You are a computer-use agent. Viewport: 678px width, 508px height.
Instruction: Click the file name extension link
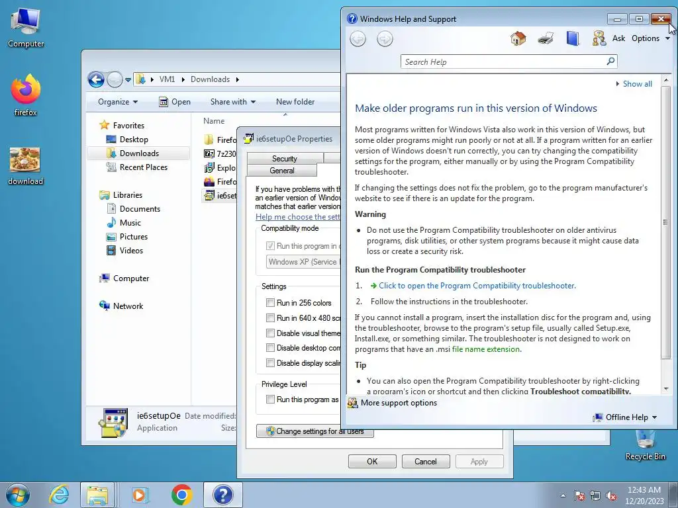486,349
